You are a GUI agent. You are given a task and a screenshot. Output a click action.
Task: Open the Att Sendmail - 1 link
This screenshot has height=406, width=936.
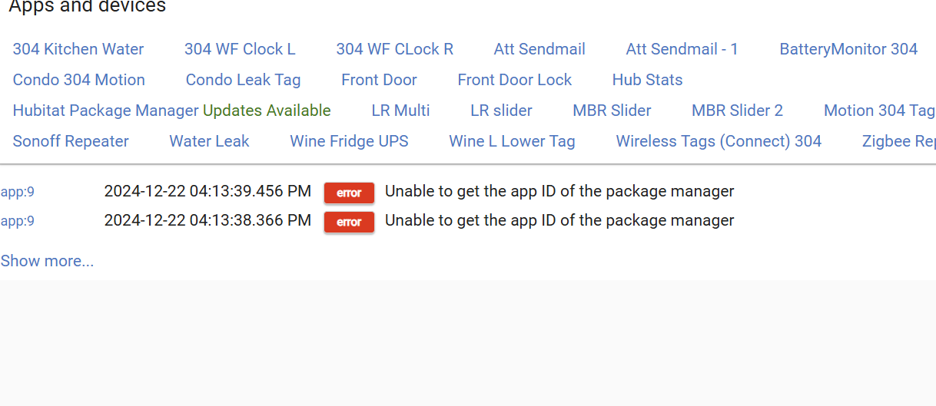682,49
